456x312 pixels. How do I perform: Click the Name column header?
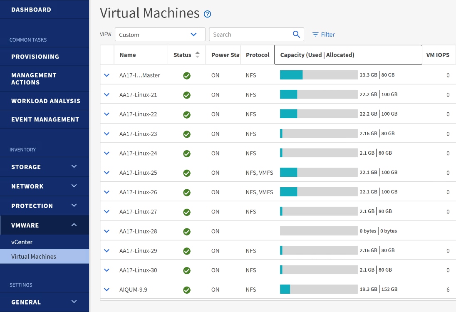click(x=141, y=54)
